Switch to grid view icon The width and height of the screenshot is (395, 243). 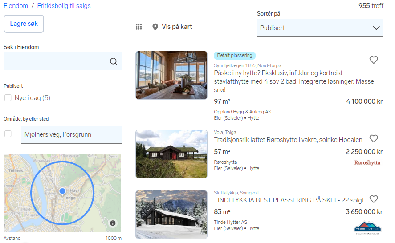tap(139, 27)
